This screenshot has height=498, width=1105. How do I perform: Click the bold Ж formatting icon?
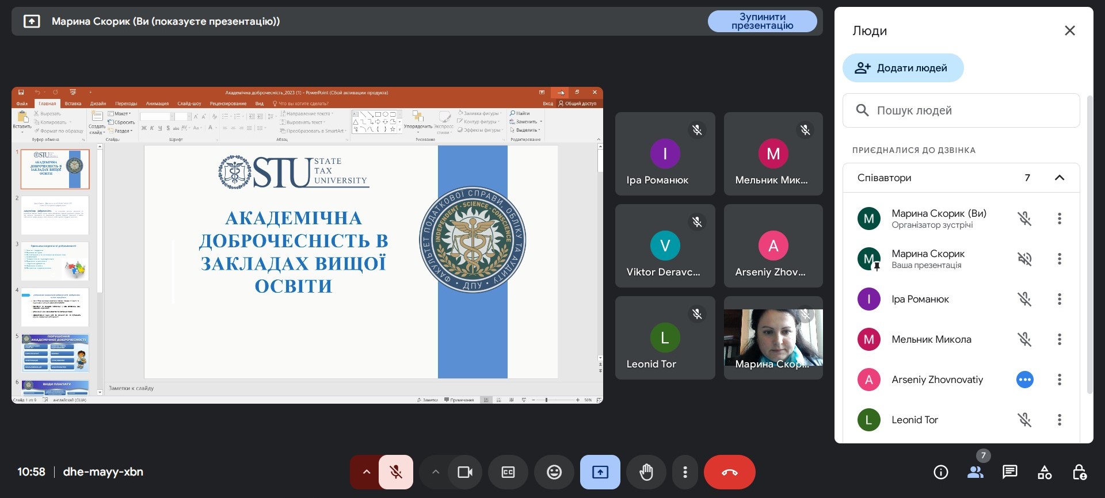(144, 128)
